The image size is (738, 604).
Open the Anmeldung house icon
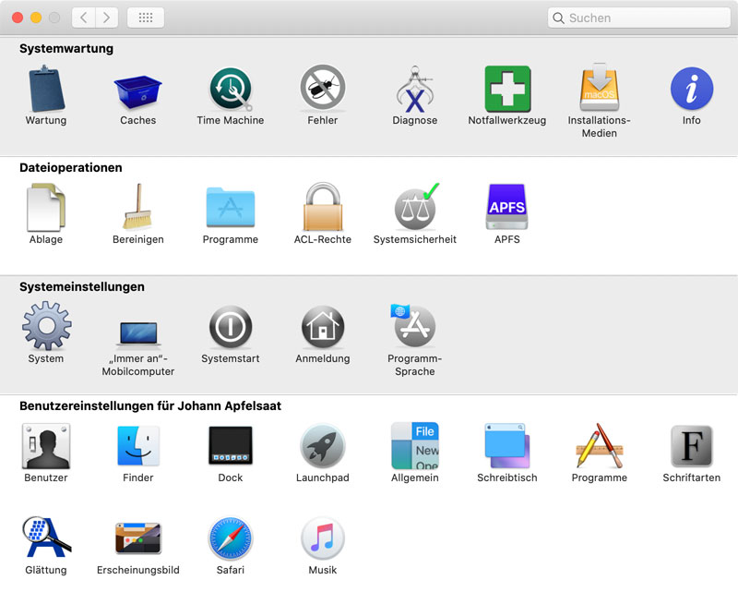323,327
